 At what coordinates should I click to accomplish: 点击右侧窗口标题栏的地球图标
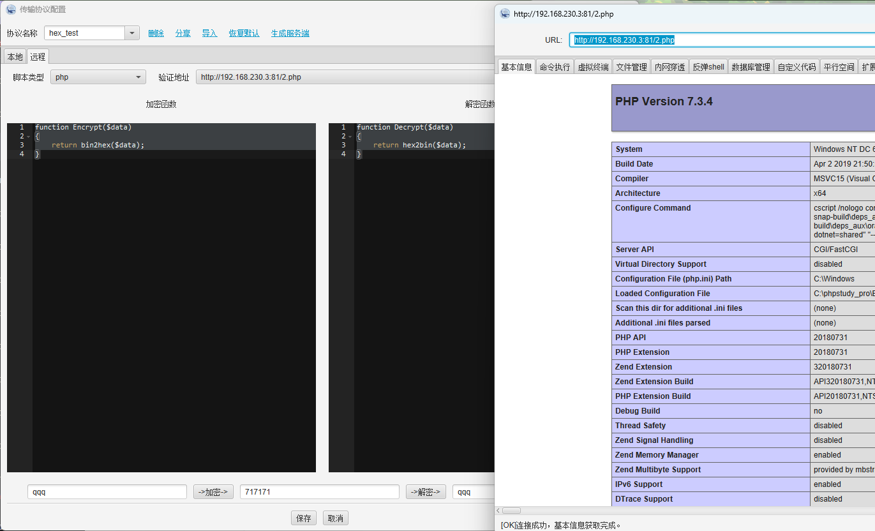tap(504, 13)
